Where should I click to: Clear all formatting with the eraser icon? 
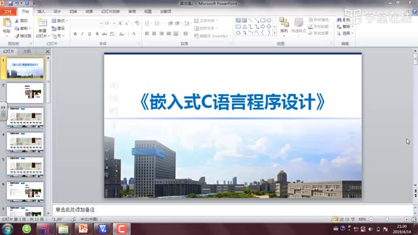137,23
